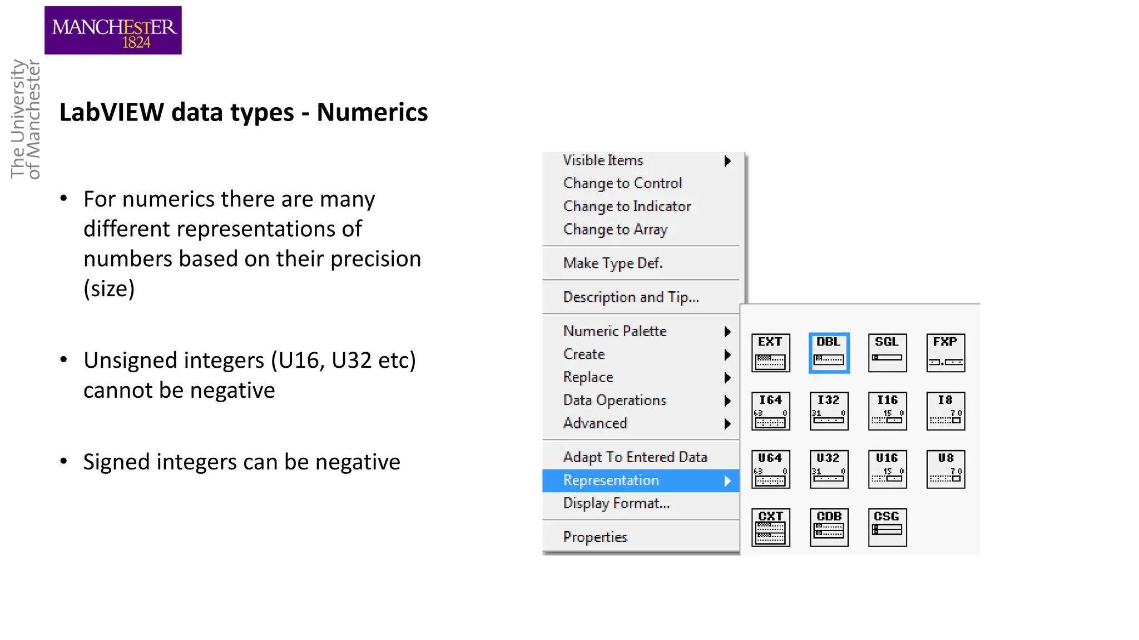Choose Change to Control

pyautogui.click(x=641, y=183)
